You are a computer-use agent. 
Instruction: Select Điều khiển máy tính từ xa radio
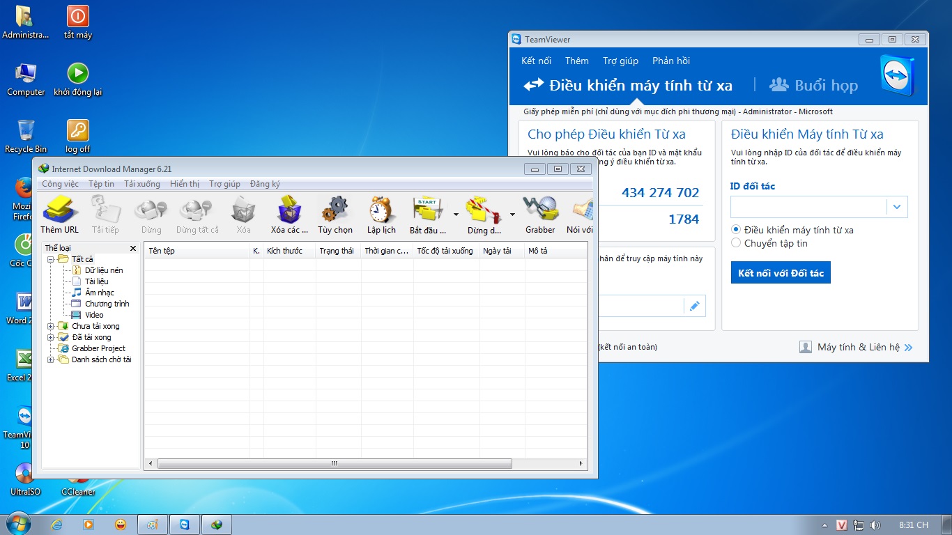[x=736, y=230]
